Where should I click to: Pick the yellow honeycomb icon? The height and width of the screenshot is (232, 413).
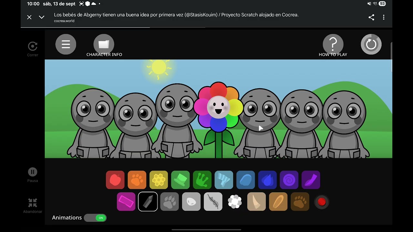(x=159, y=180)
